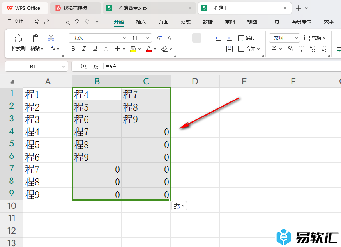Viewport: 341px width, 247px height.
Task: Apply strikethrough text formatting
Action: click(106, 49)
